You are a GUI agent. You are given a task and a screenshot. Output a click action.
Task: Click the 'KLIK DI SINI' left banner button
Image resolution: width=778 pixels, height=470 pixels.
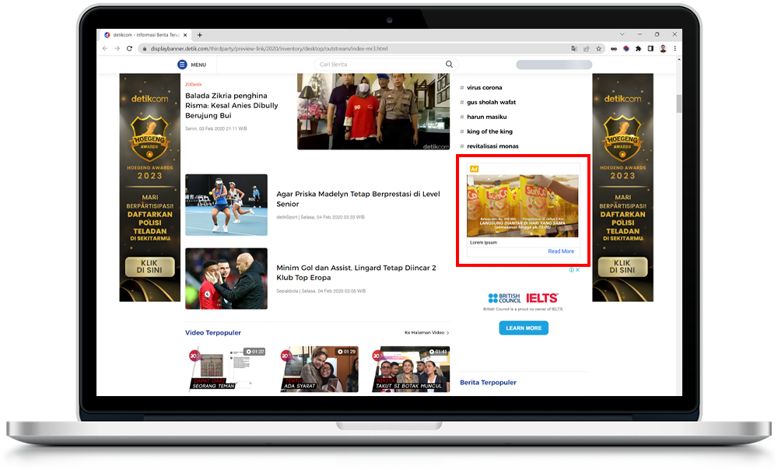149,267
